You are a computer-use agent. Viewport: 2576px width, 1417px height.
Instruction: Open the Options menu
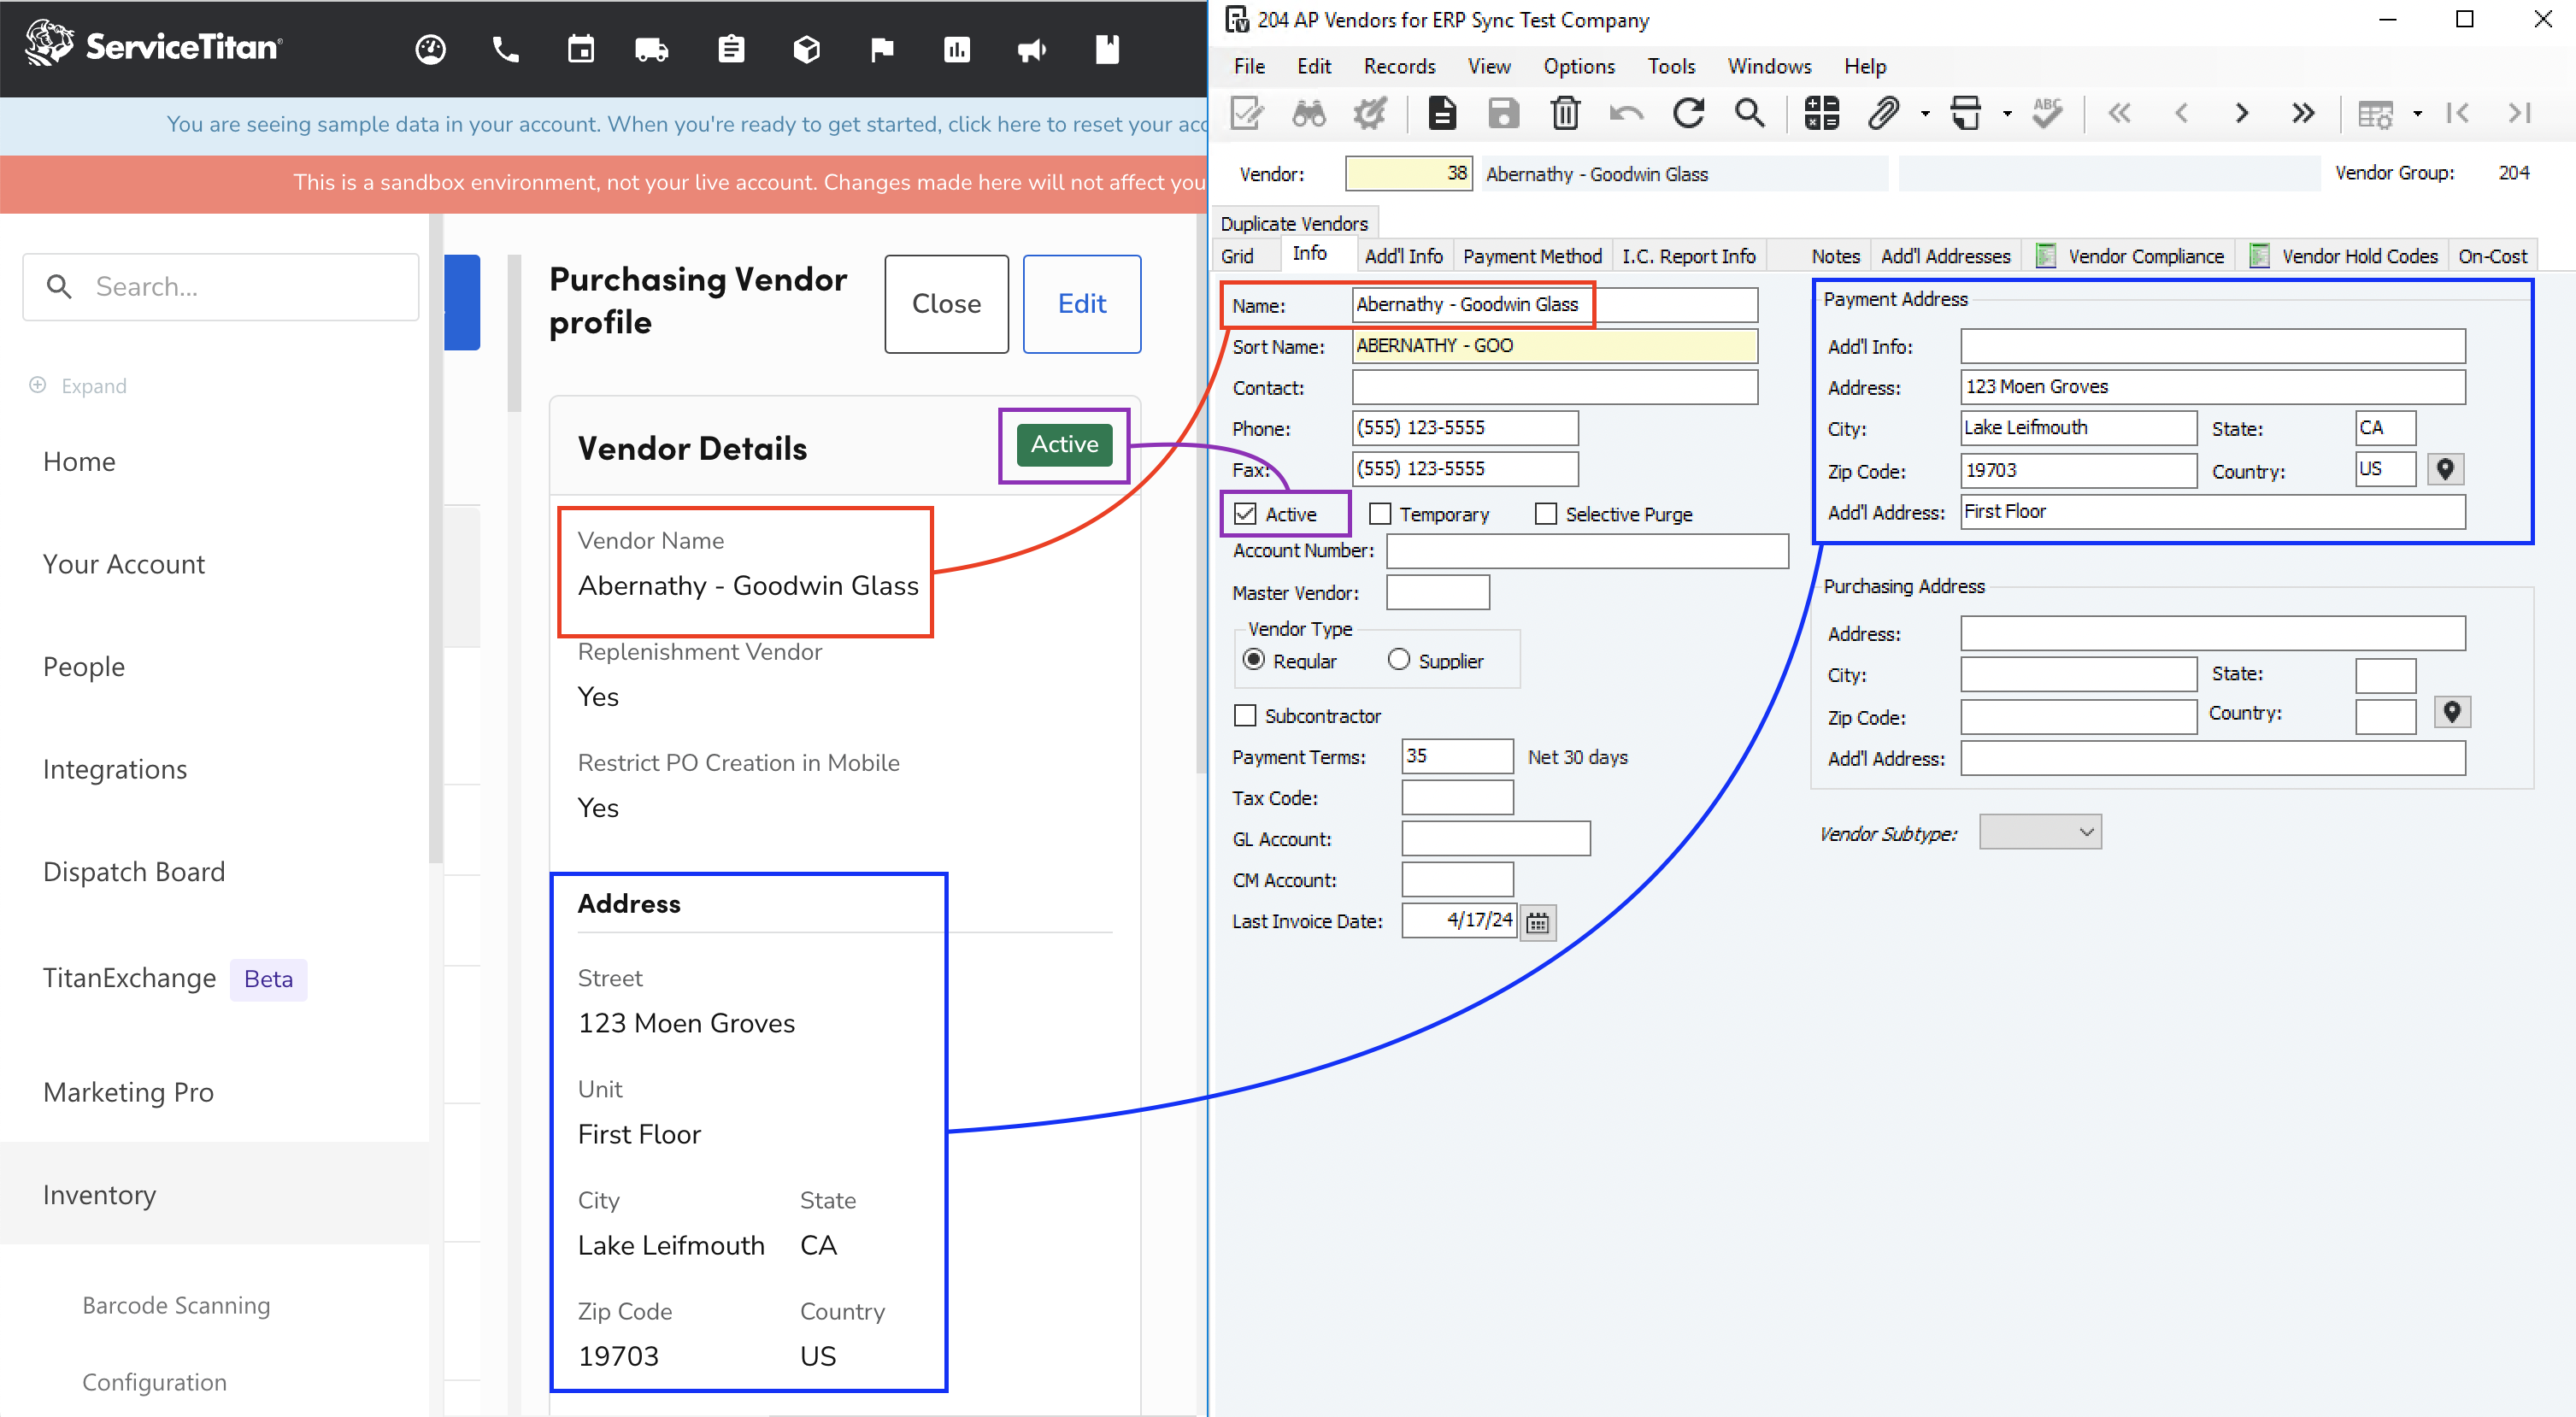point(1578,66)
